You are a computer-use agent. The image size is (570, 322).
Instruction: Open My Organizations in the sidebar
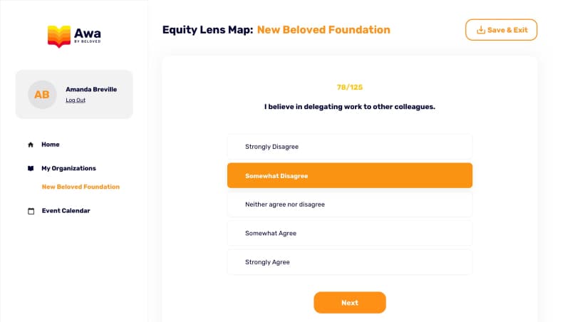coord(68,169)
